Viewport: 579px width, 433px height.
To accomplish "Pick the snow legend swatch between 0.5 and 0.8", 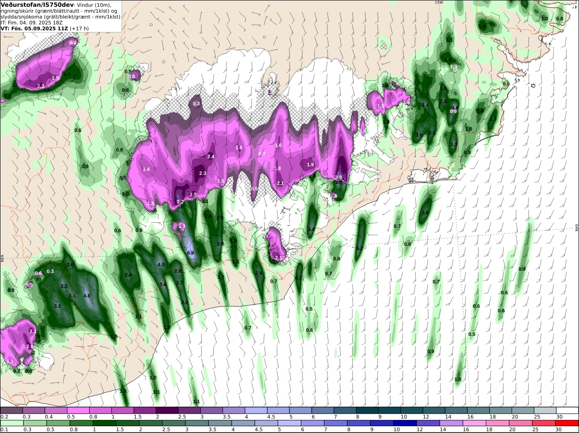I will [78, 410].
